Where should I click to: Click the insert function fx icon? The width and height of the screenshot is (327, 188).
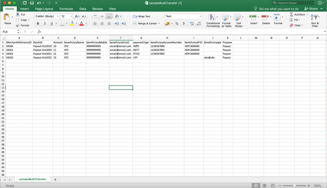(39, 32)
